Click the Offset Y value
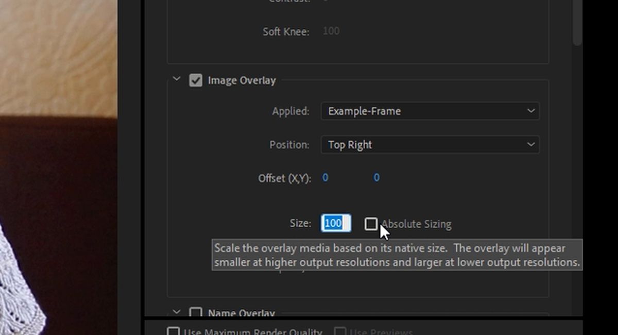Image resolution: width=618 pixels, height=335 pixels. pyautogui.click(x=376, y=177)
